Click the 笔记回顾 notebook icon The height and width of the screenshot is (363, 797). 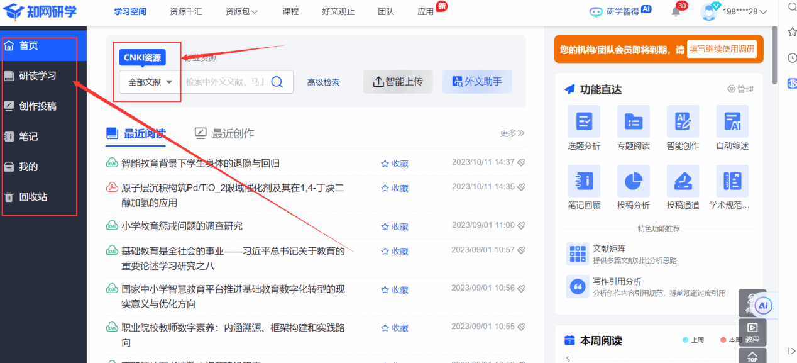(583, 181)
